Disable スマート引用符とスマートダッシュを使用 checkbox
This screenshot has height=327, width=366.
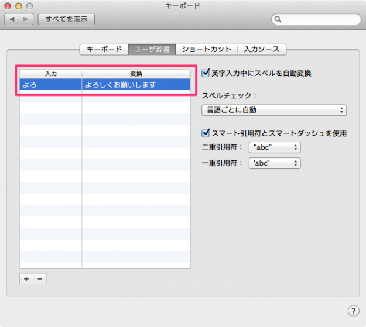[206, 133]
